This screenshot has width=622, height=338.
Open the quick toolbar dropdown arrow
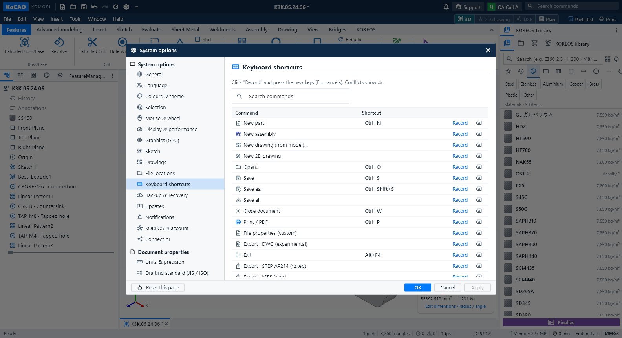[137, 7]
